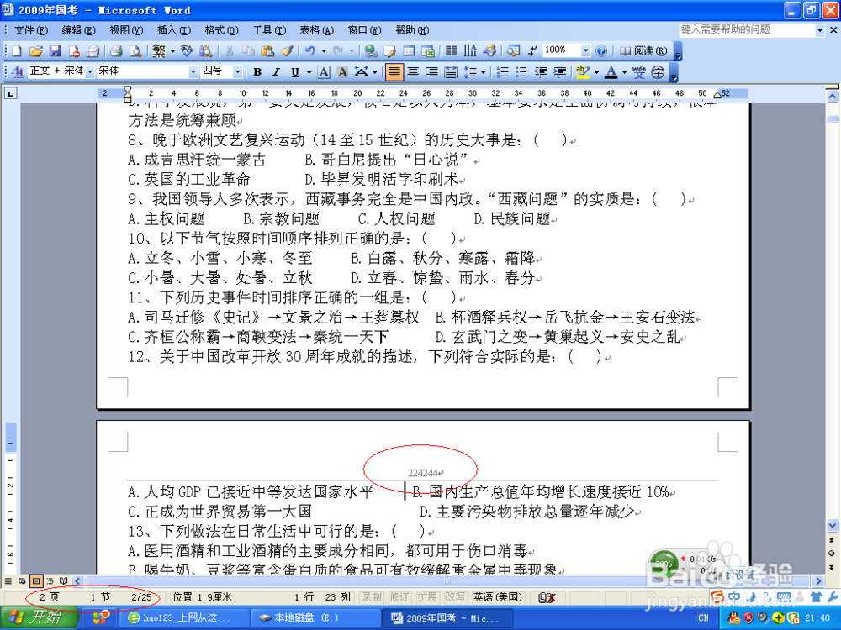Expand the line spacing options arrow
This screenshot has width=841, height=630.
coord(484,71)
